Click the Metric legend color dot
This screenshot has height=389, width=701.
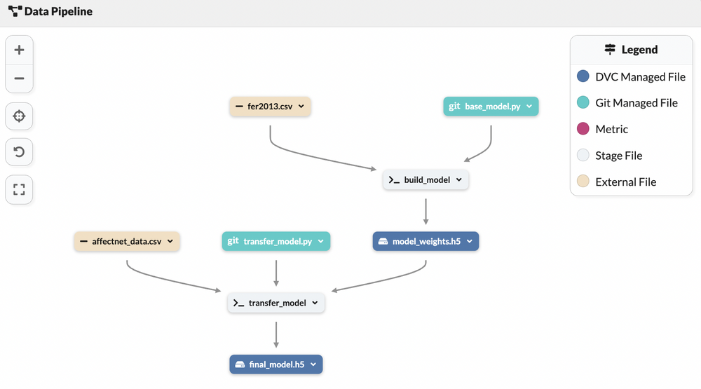point(583,129)
